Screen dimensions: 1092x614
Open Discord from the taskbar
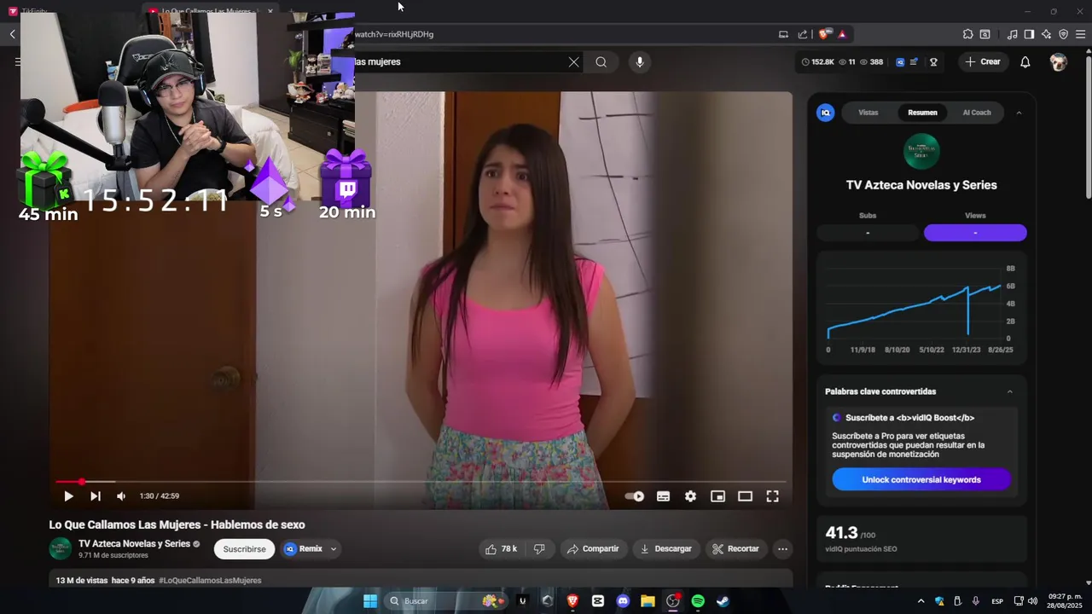point(623,601)
